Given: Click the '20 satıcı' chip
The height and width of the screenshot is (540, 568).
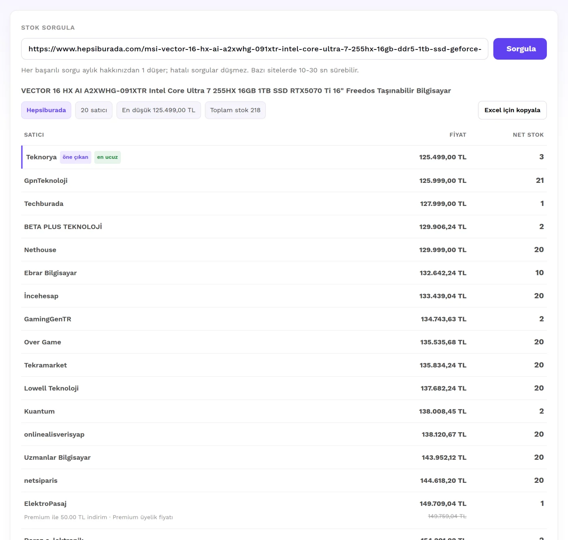Looking at the screenshot, I should [x=94, y=110].
